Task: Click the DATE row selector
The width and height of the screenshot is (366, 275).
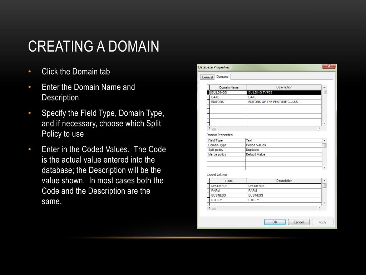Action: 208,97
